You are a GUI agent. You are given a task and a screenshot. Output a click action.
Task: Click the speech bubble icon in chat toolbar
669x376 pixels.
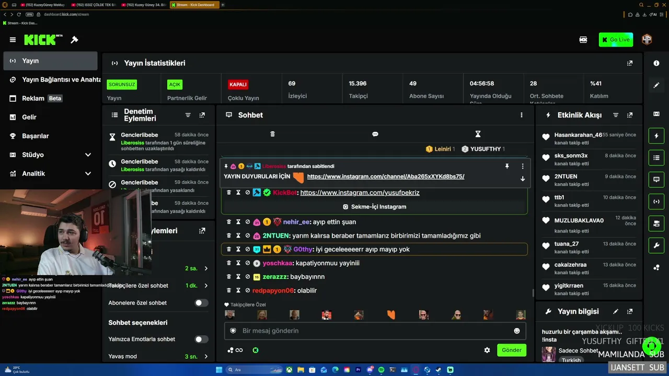point(375,134)
